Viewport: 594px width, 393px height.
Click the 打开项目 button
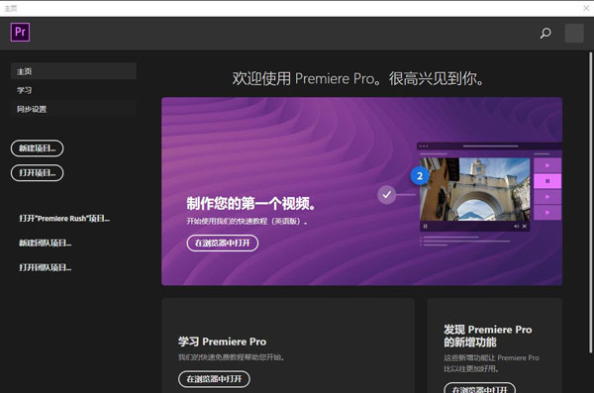tap(38, 173)
